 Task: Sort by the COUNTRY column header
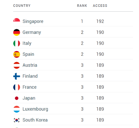(x=22, y=6)
